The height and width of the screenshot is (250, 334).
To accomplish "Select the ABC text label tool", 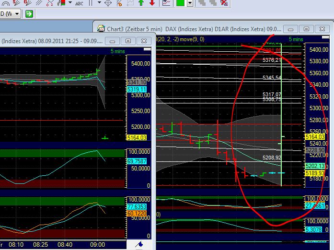I will pos(79,3).
